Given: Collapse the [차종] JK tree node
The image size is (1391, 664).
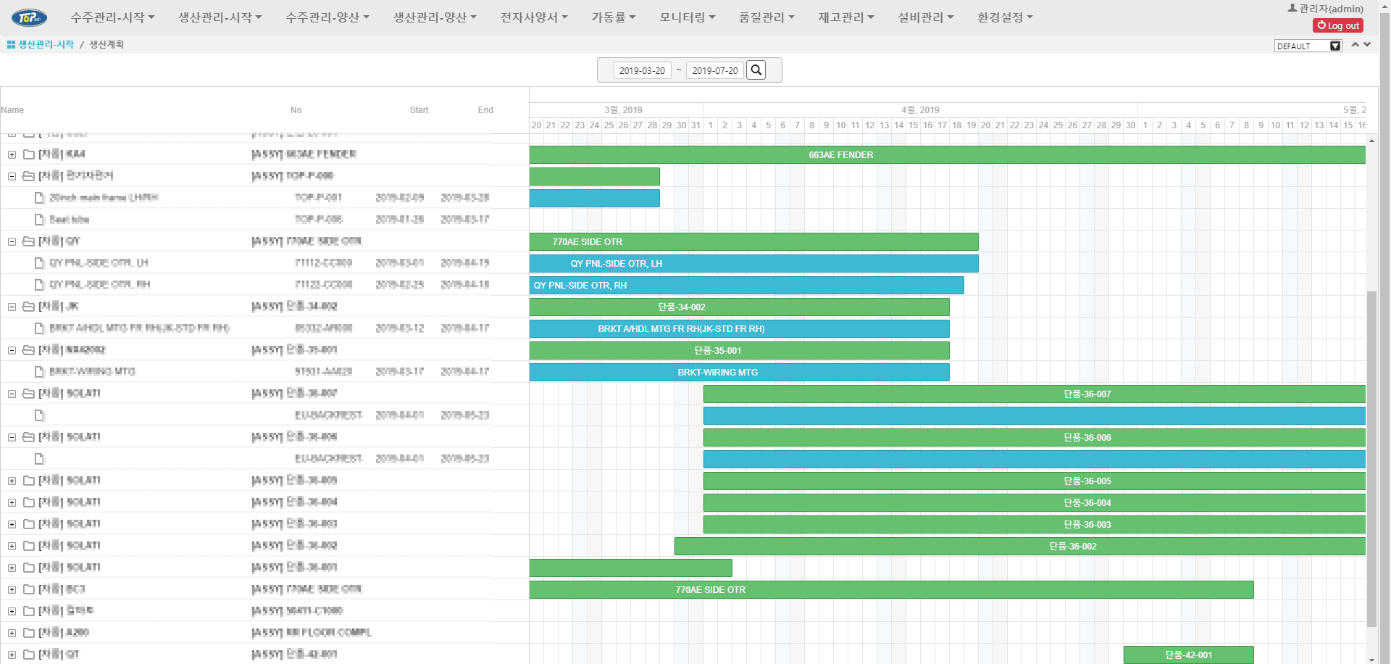Looking at the screenshot, I should pos(12,306).
